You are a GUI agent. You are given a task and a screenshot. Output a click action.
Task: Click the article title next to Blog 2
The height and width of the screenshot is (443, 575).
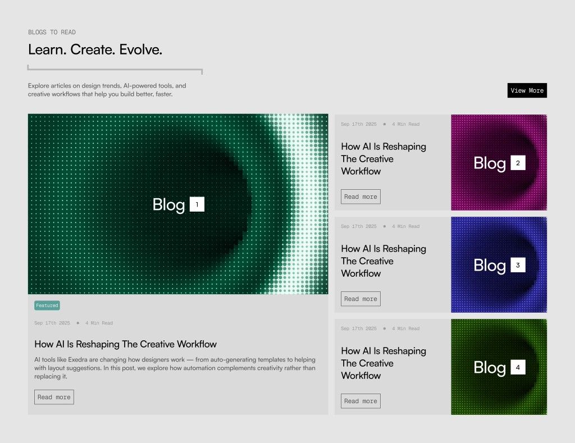[x=384, y=159]
